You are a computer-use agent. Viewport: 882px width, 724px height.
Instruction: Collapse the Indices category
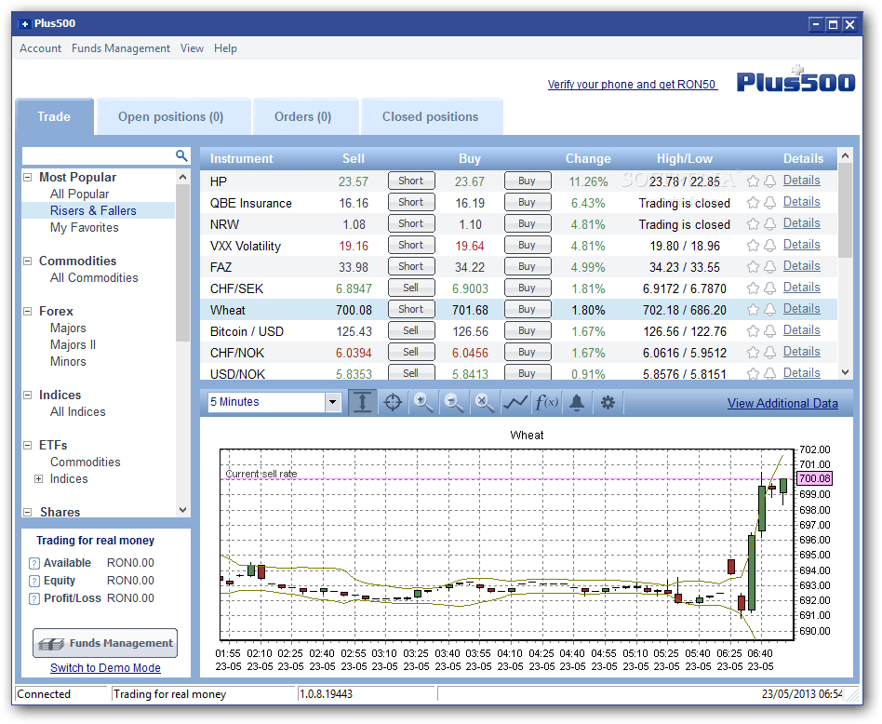click(28, 395)
